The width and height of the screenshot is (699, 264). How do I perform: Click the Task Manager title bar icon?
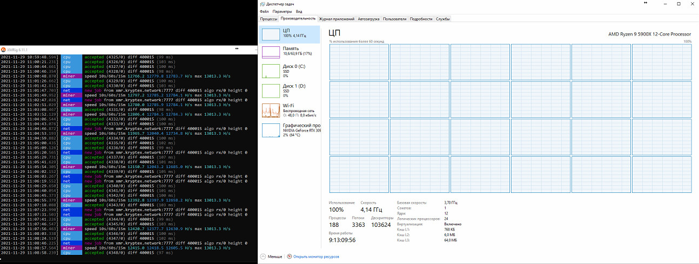(263, 4)
